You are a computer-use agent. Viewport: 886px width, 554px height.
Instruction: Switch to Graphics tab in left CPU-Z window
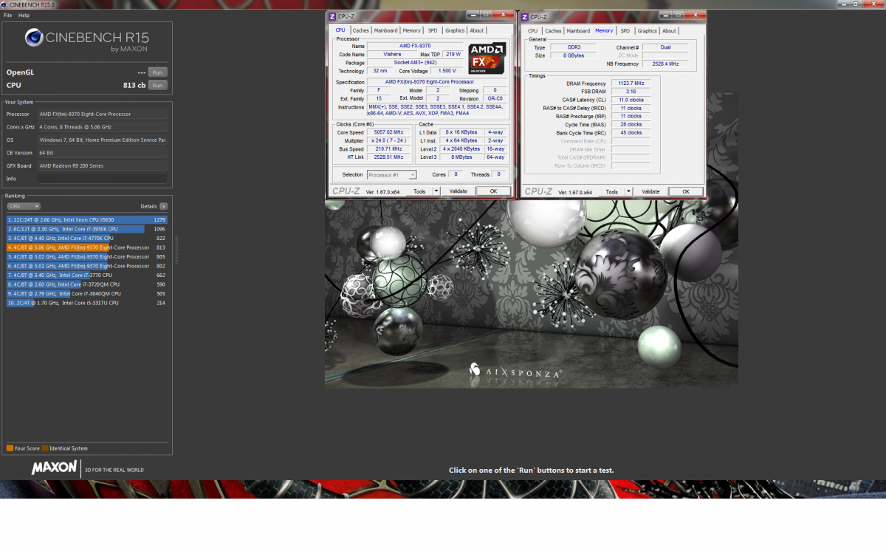(455, 30)
